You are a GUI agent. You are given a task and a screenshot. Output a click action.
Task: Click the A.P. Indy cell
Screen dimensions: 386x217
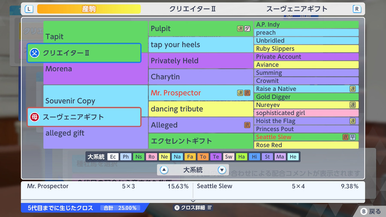click(306, 24)
